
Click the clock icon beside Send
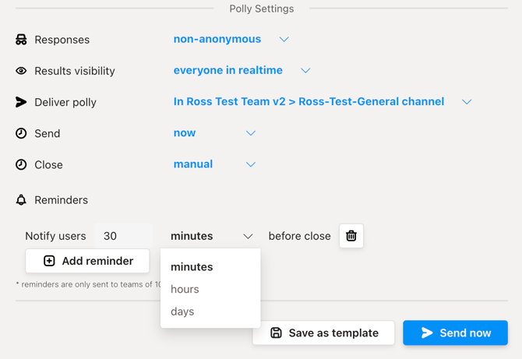[21, 133]
